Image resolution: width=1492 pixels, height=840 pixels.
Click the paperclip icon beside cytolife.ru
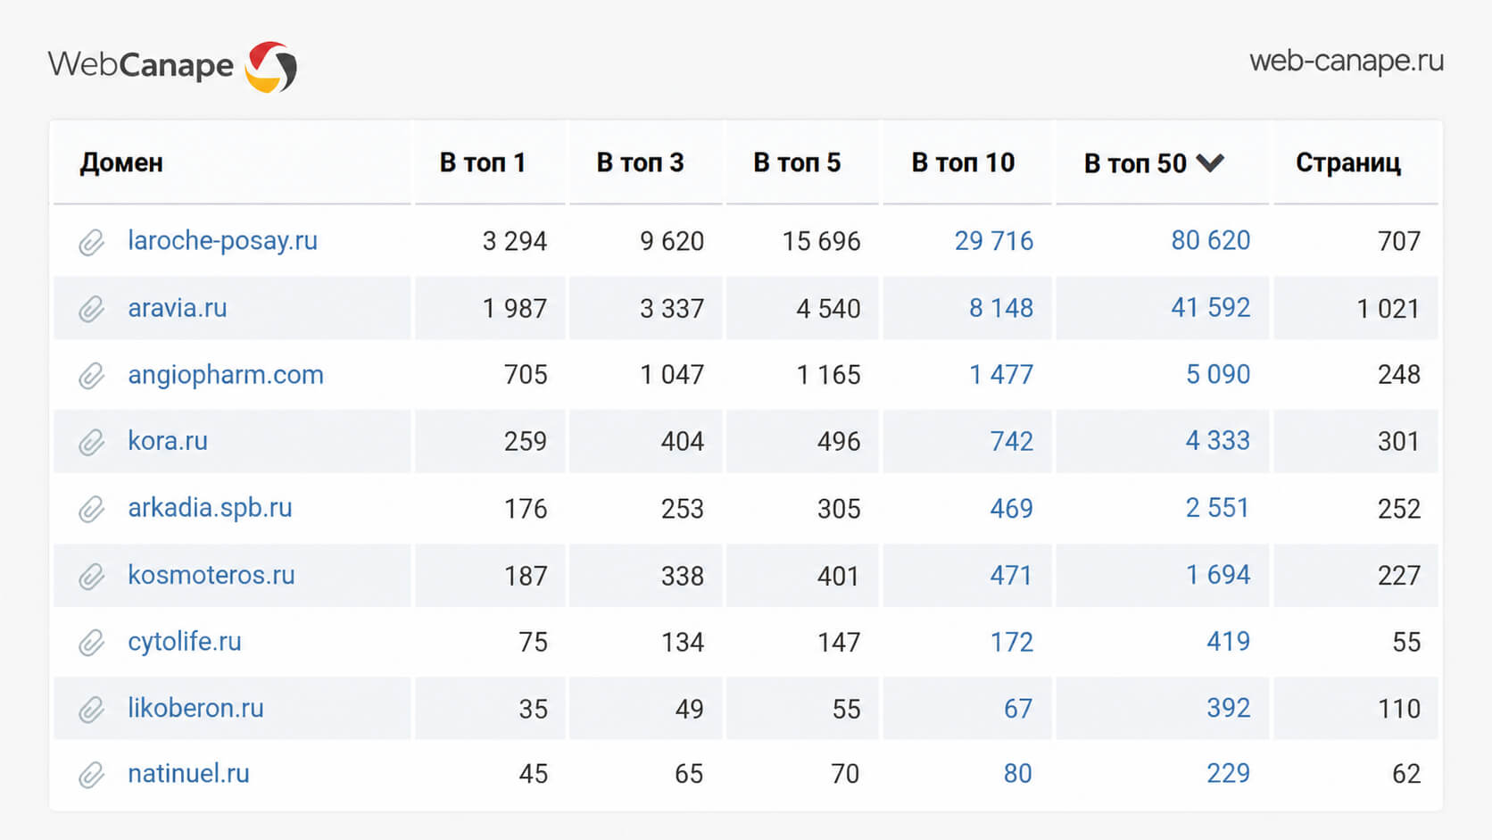pyautogui.click(x=91, y=643)
